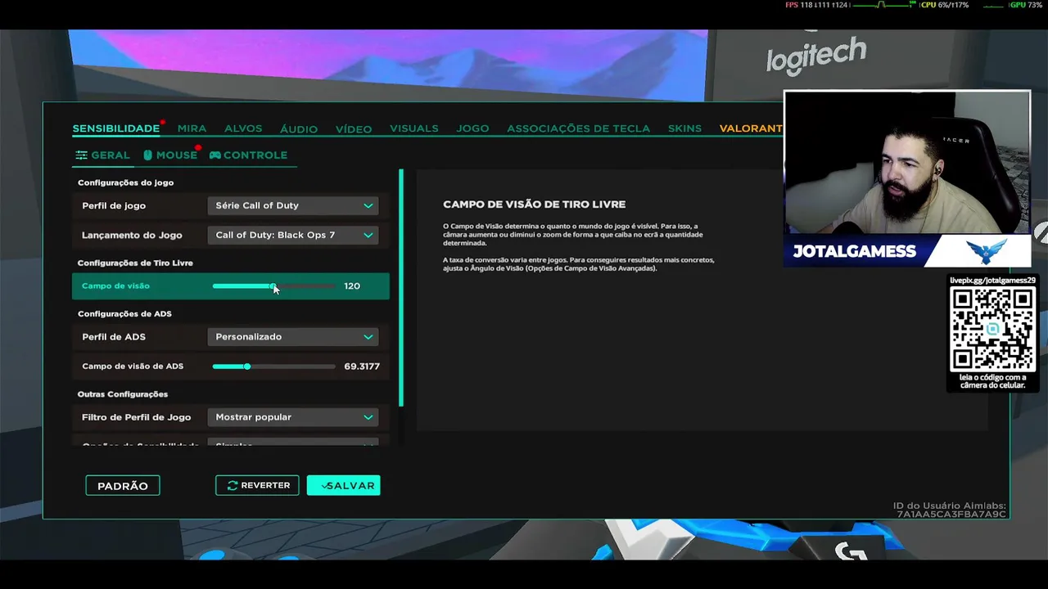Screen dimensions: 1048x589
Task: Select the Geral sub-tab
Action: click(x=102, y=155)
